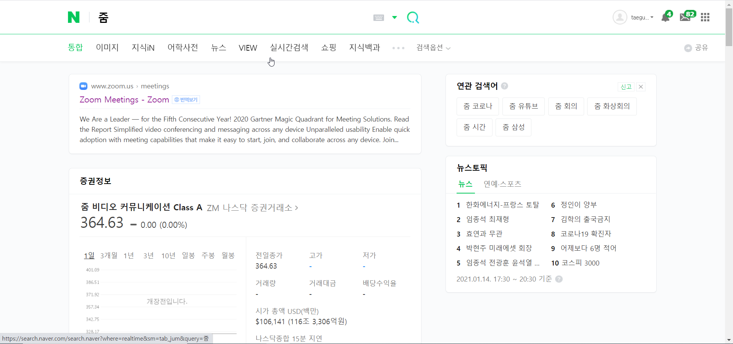Screen dimensions: 733x344
Task: Open news topic 코스피 3000
Action: point(580,263)
